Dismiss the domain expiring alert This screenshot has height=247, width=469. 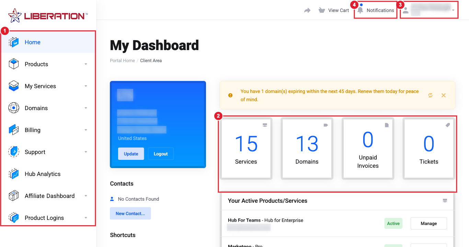[444, 95]
